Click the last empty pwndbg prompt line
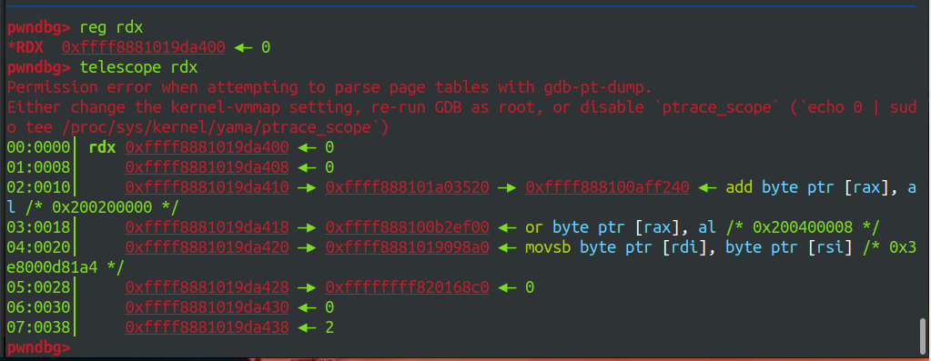Screen dimensions: 931x361 38,347
